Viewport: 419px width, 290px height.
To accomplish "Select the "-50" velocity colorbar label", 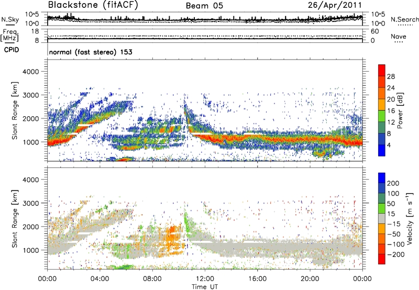I will [x=394, y=234].
